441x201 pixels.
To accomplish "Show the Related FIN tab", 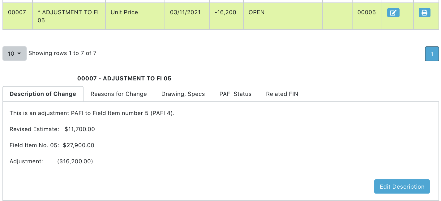I will [282, 94].
